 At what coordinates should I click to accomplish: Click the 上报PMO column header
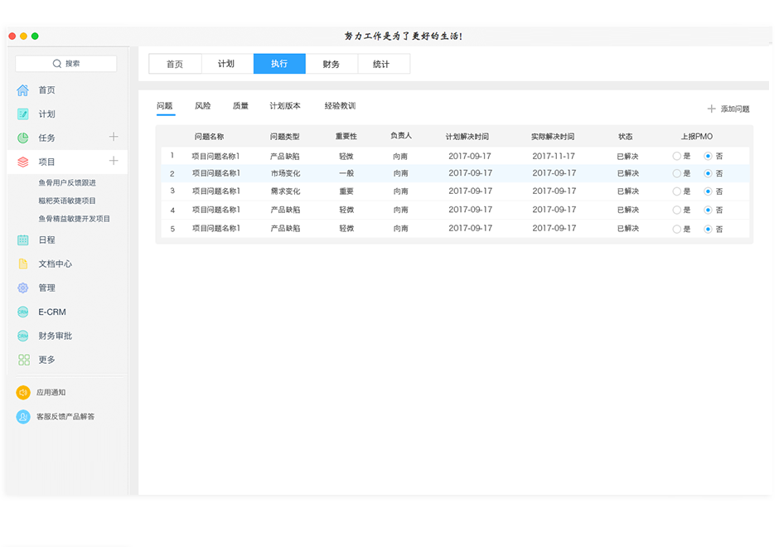696,137
